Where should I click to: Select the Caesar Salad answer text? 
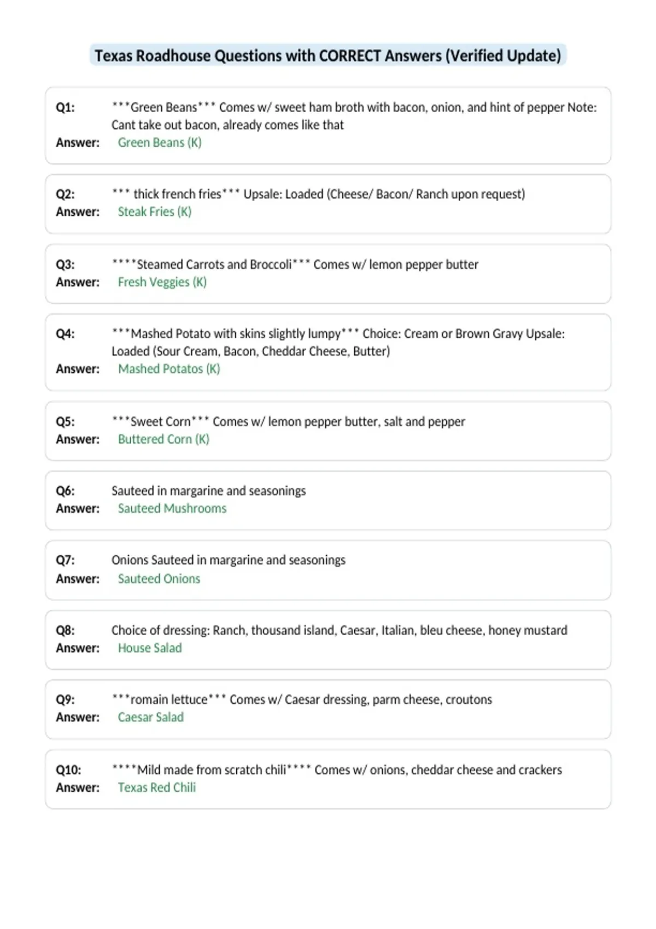coord(151,718)
